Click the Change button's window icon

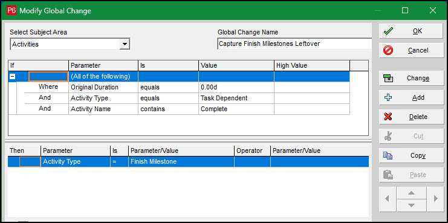click(x=388, y=79)
